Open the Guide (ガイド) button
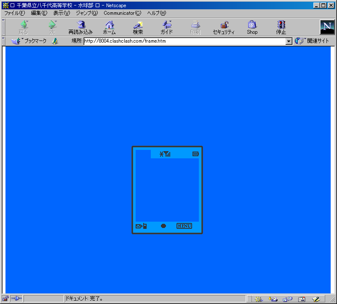 coord(166,27)
